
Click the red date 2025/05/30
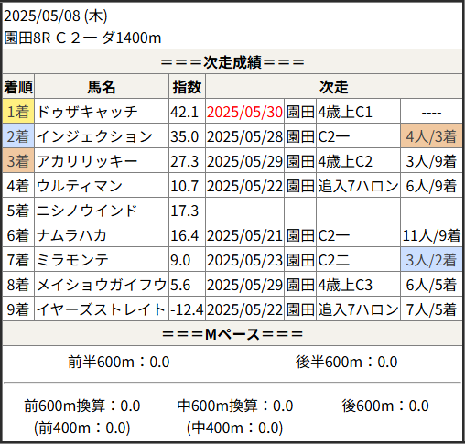[244, 112]
